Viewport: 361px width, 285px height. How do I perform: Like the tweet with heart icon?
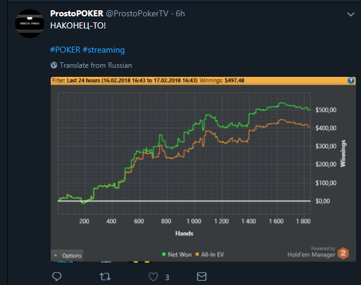pyautogui.click(x=153, y=277)
